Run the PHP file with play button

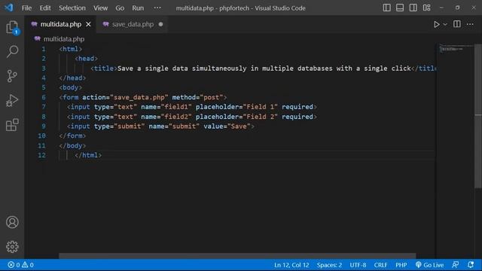tap(436, 24)
